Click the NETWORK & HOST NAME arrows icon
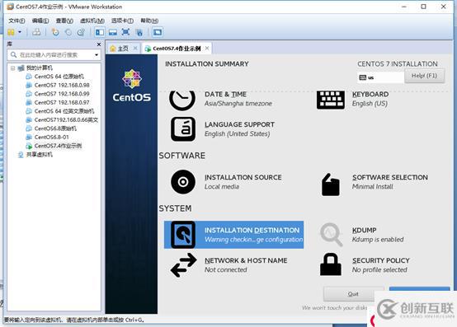The width and height of the screenshot is (457, 327). [183, 264]
